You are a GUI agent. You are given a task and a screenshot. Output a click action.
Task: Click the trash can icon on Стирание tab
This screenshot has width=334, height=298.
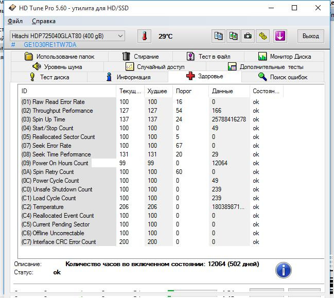click(126, 57)
